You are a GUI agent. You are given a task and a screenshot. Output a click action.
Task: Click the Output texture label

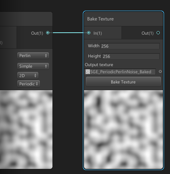(99, 65)
